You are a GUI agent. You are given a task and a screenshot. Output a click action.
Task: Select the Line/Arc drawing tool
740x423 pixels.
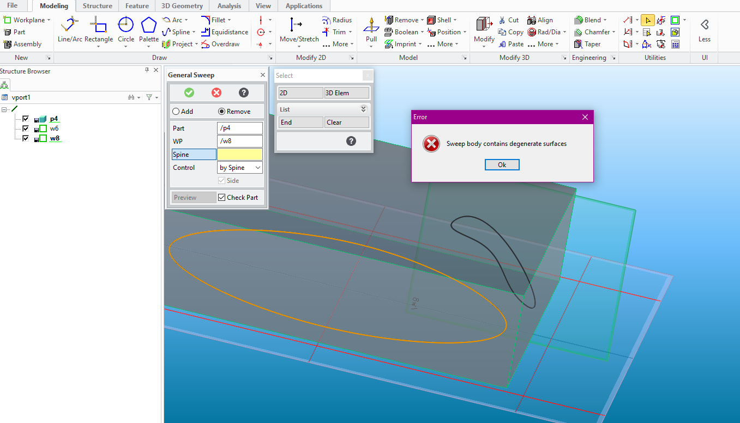pos(70,29)
